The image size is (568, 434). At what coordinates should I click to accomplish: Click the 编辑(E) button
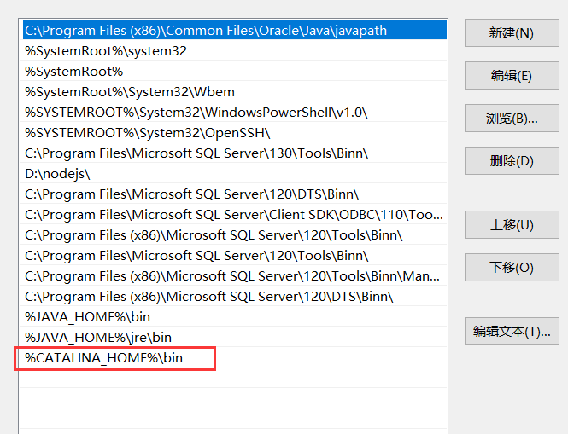511,76
